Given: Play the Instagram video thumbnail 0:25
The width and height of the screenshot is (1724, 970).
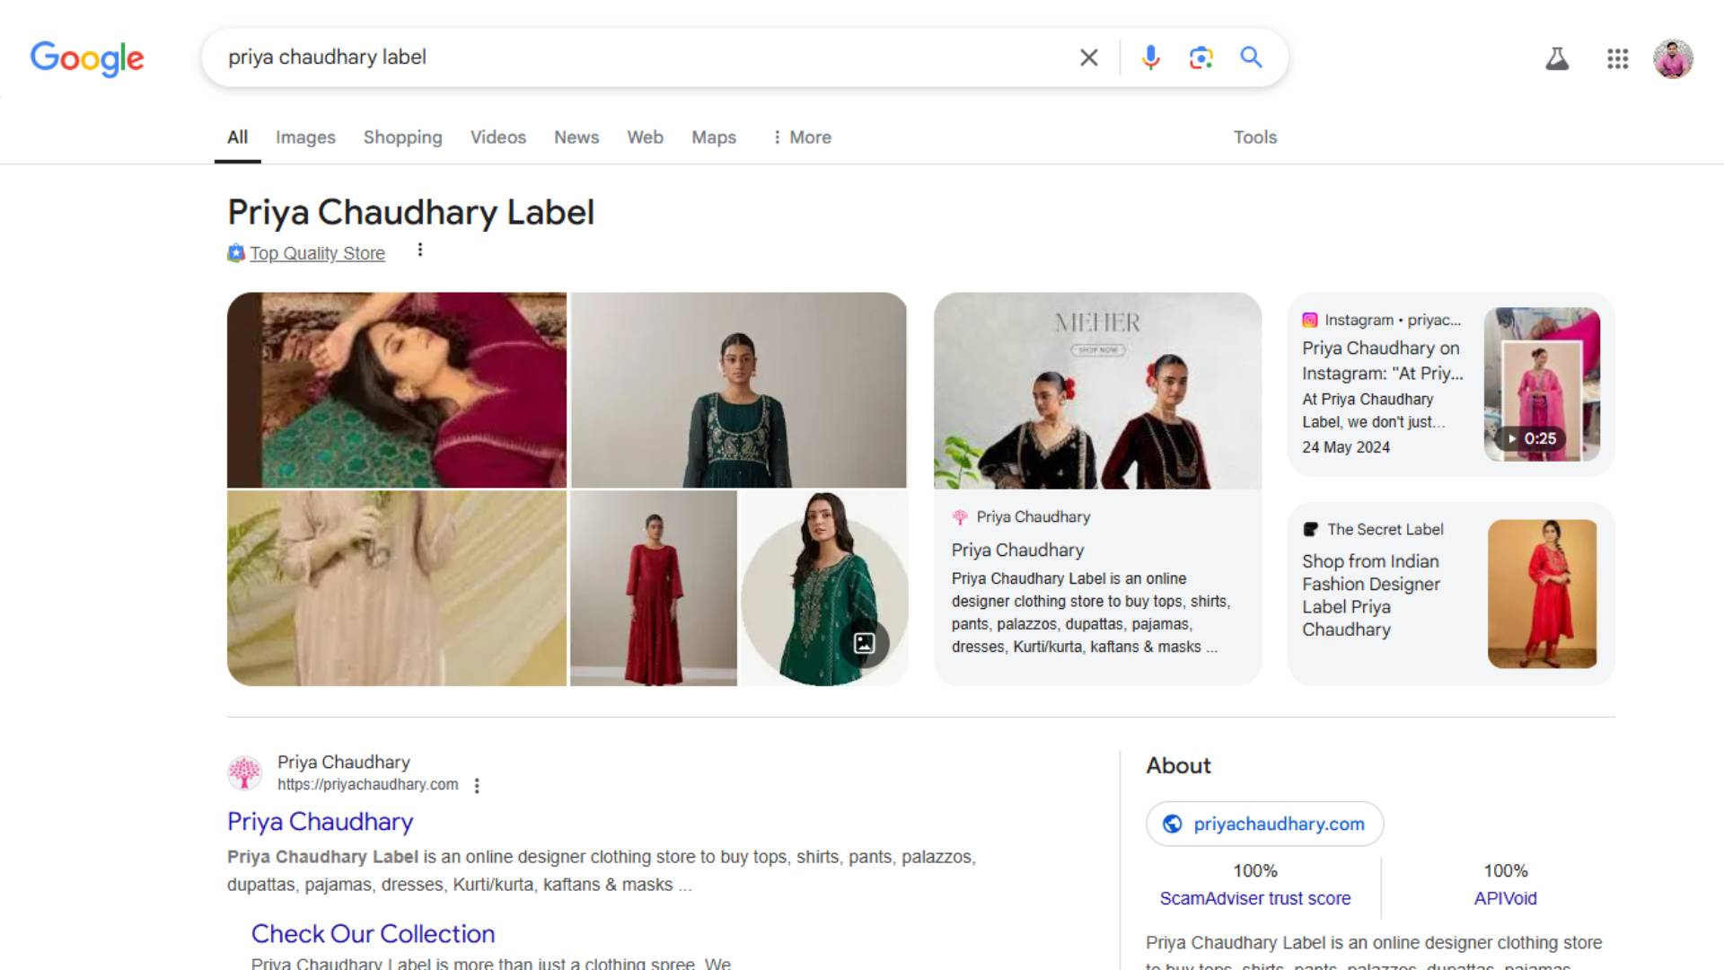Looking at the screenshot, I should [1541, 384].
